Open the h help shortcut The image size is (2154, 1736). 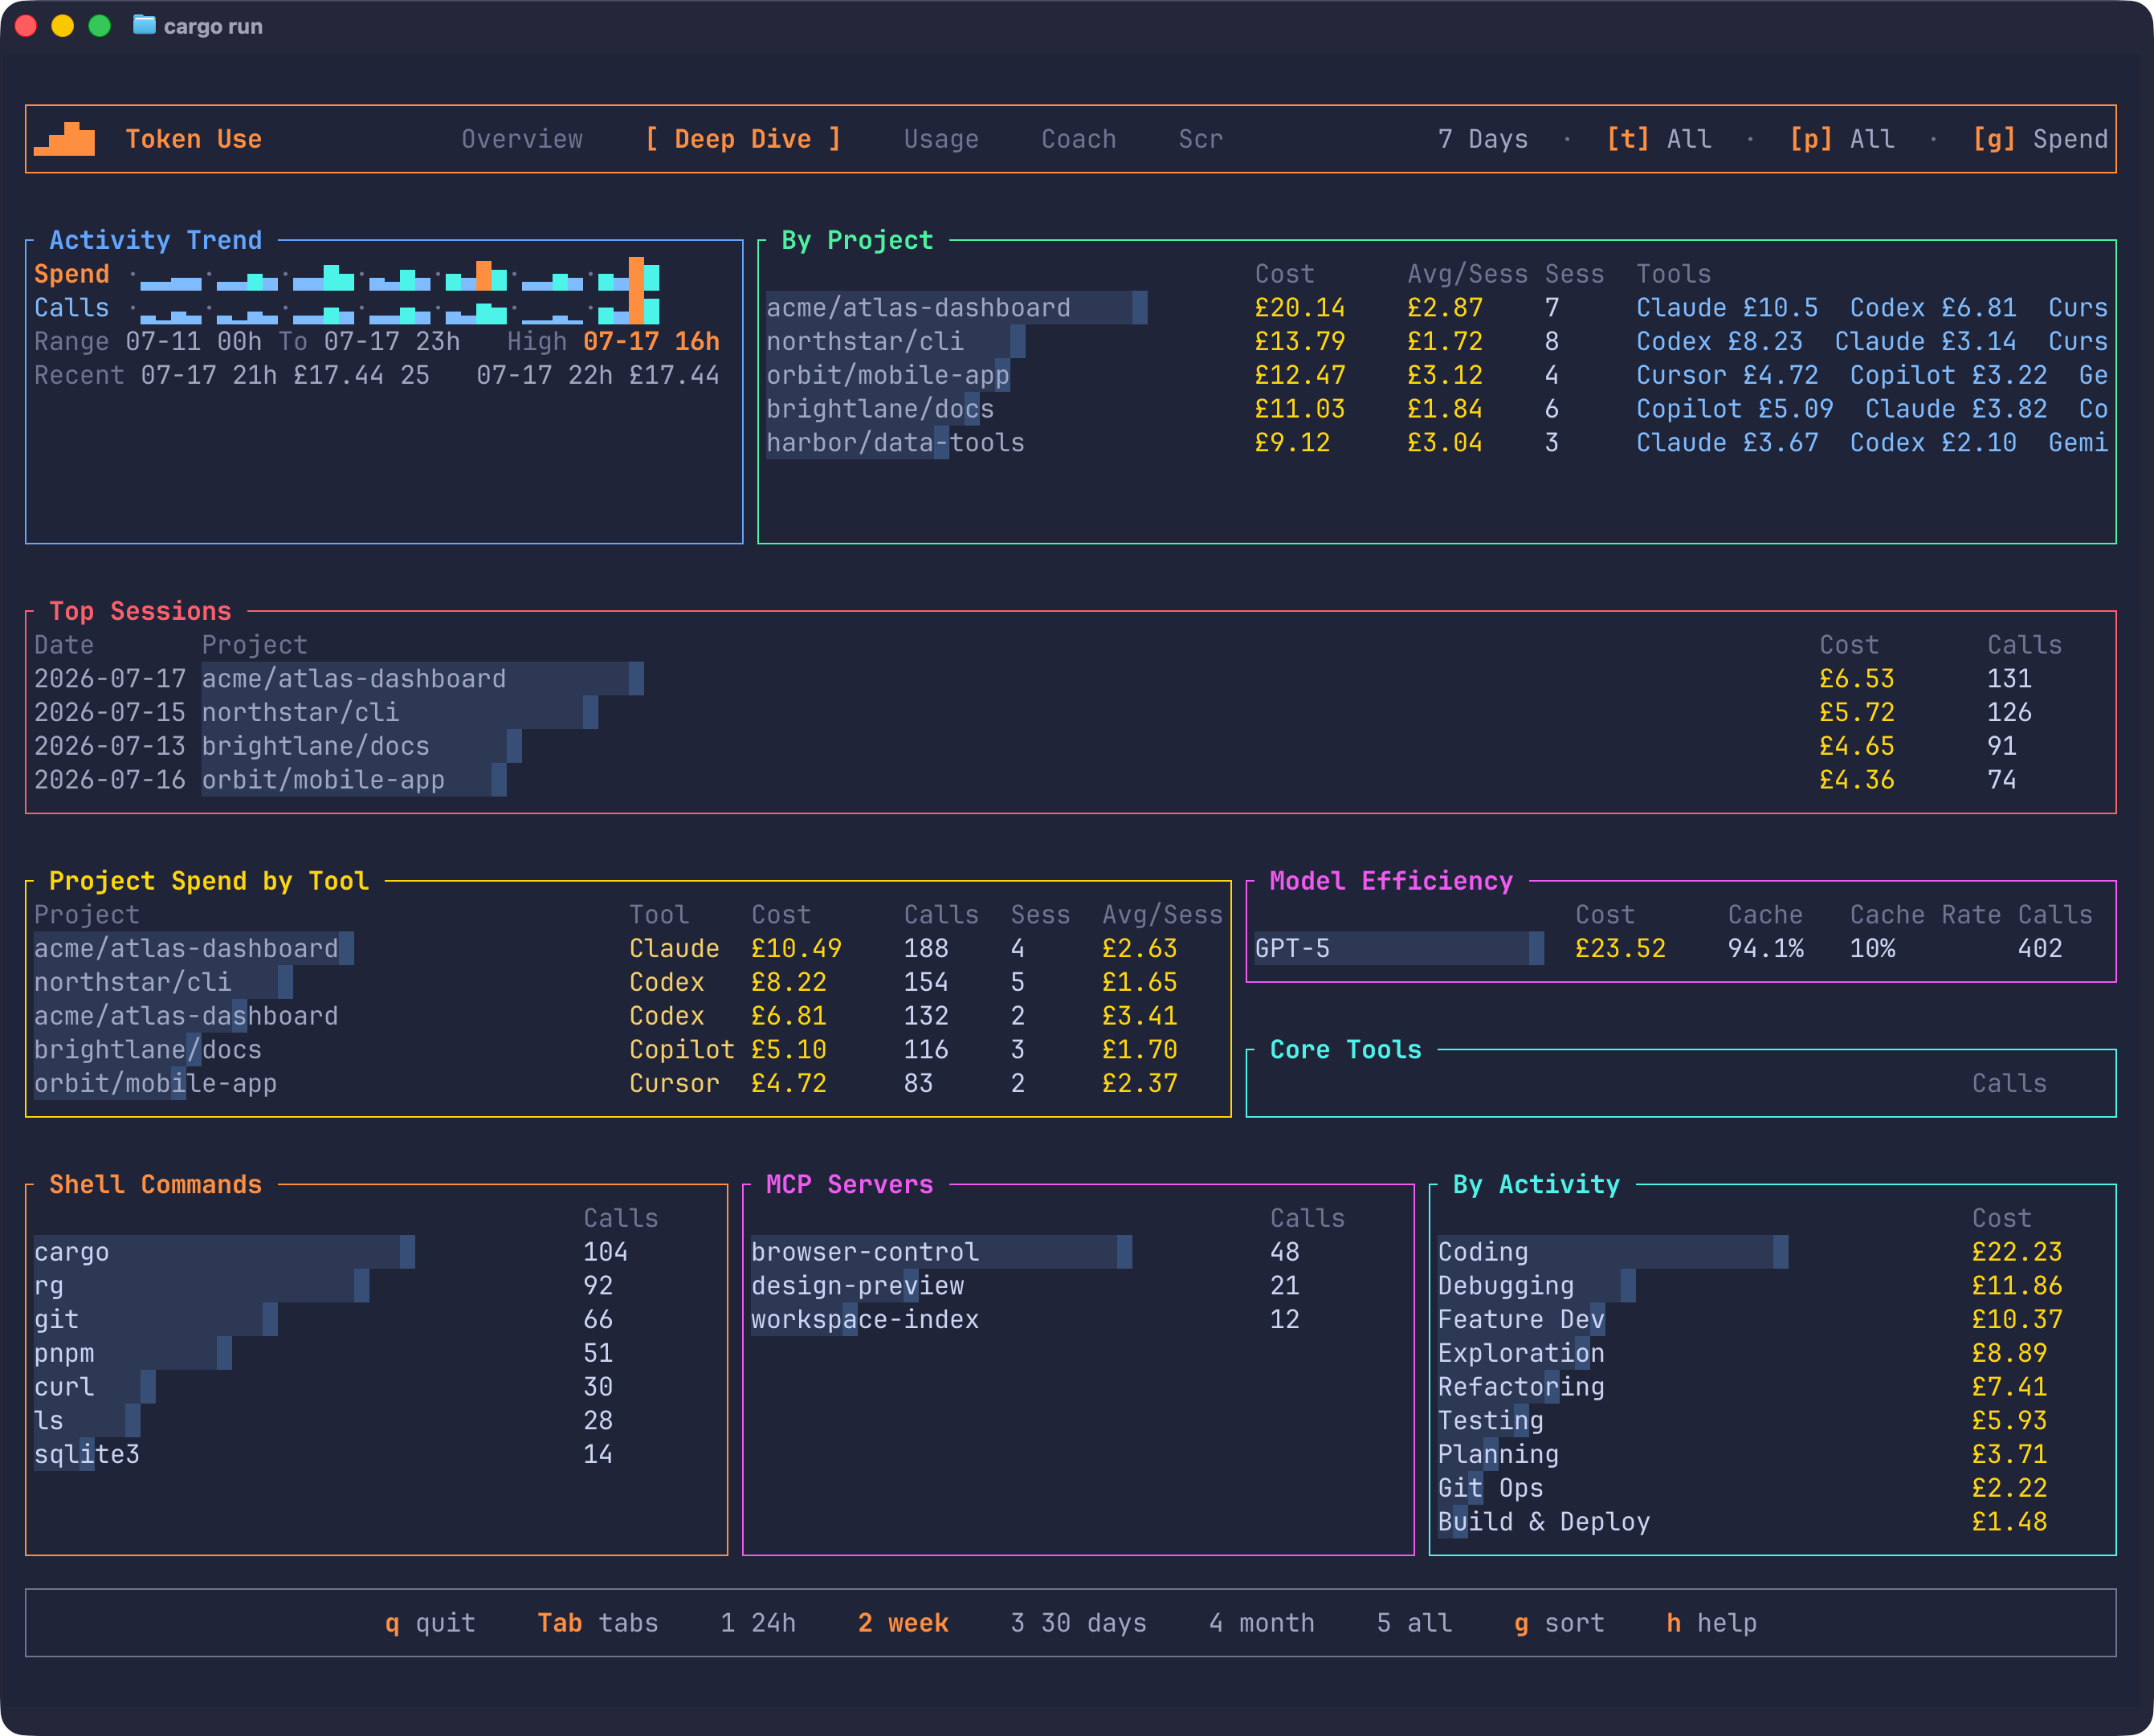point(1711,1623)
